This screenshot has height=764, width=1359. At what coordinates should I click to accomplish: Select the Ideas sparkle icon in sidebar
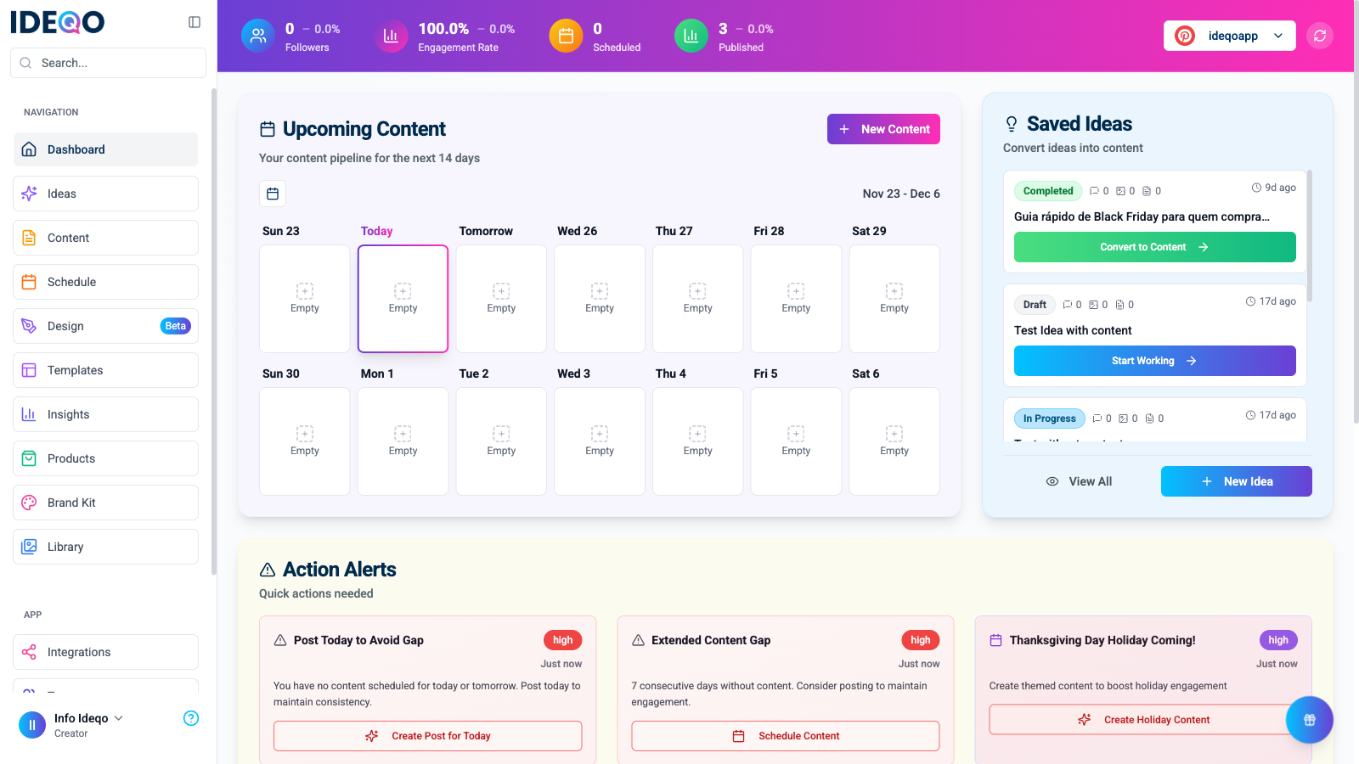point(29,194)
